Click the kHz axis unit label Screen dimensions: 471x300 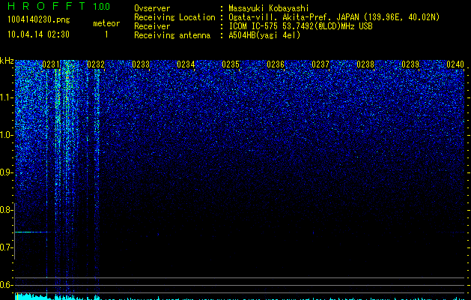[7, 61]
